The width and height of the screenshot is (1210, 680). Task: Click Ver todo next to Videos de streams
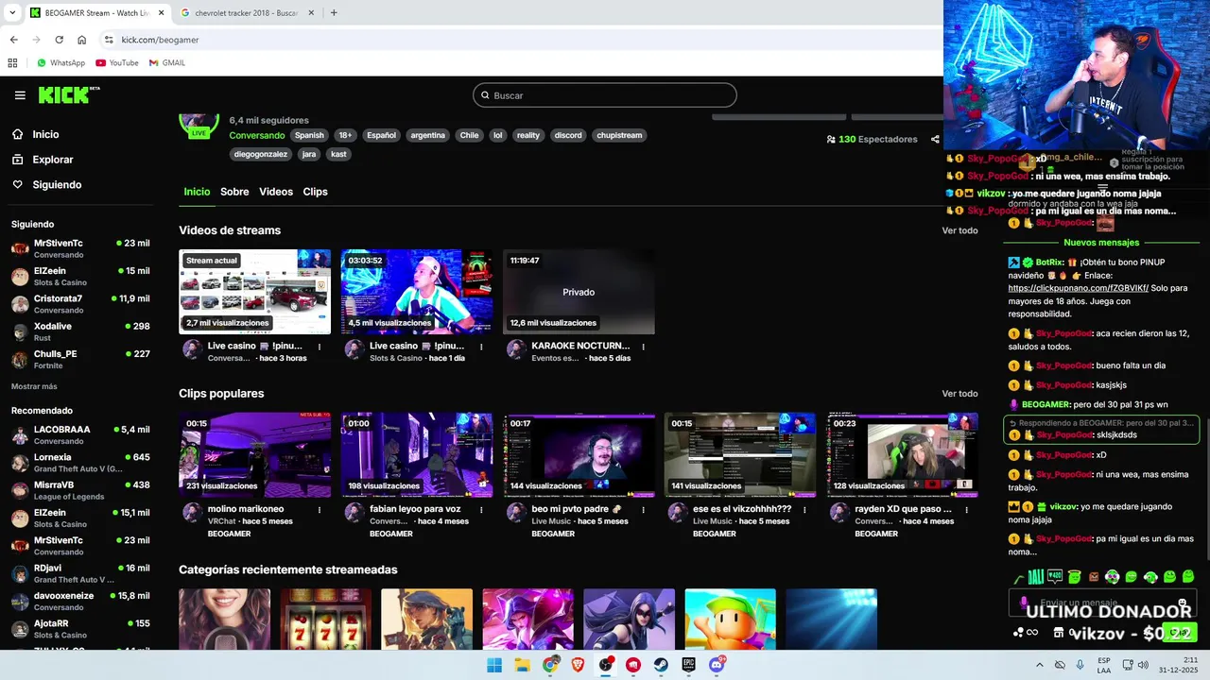click(x=959, y=230)
